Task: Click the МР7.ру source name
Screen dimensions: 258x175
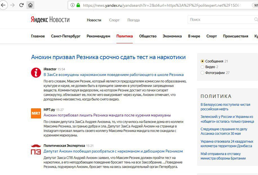Action: (x=49, y=110)
